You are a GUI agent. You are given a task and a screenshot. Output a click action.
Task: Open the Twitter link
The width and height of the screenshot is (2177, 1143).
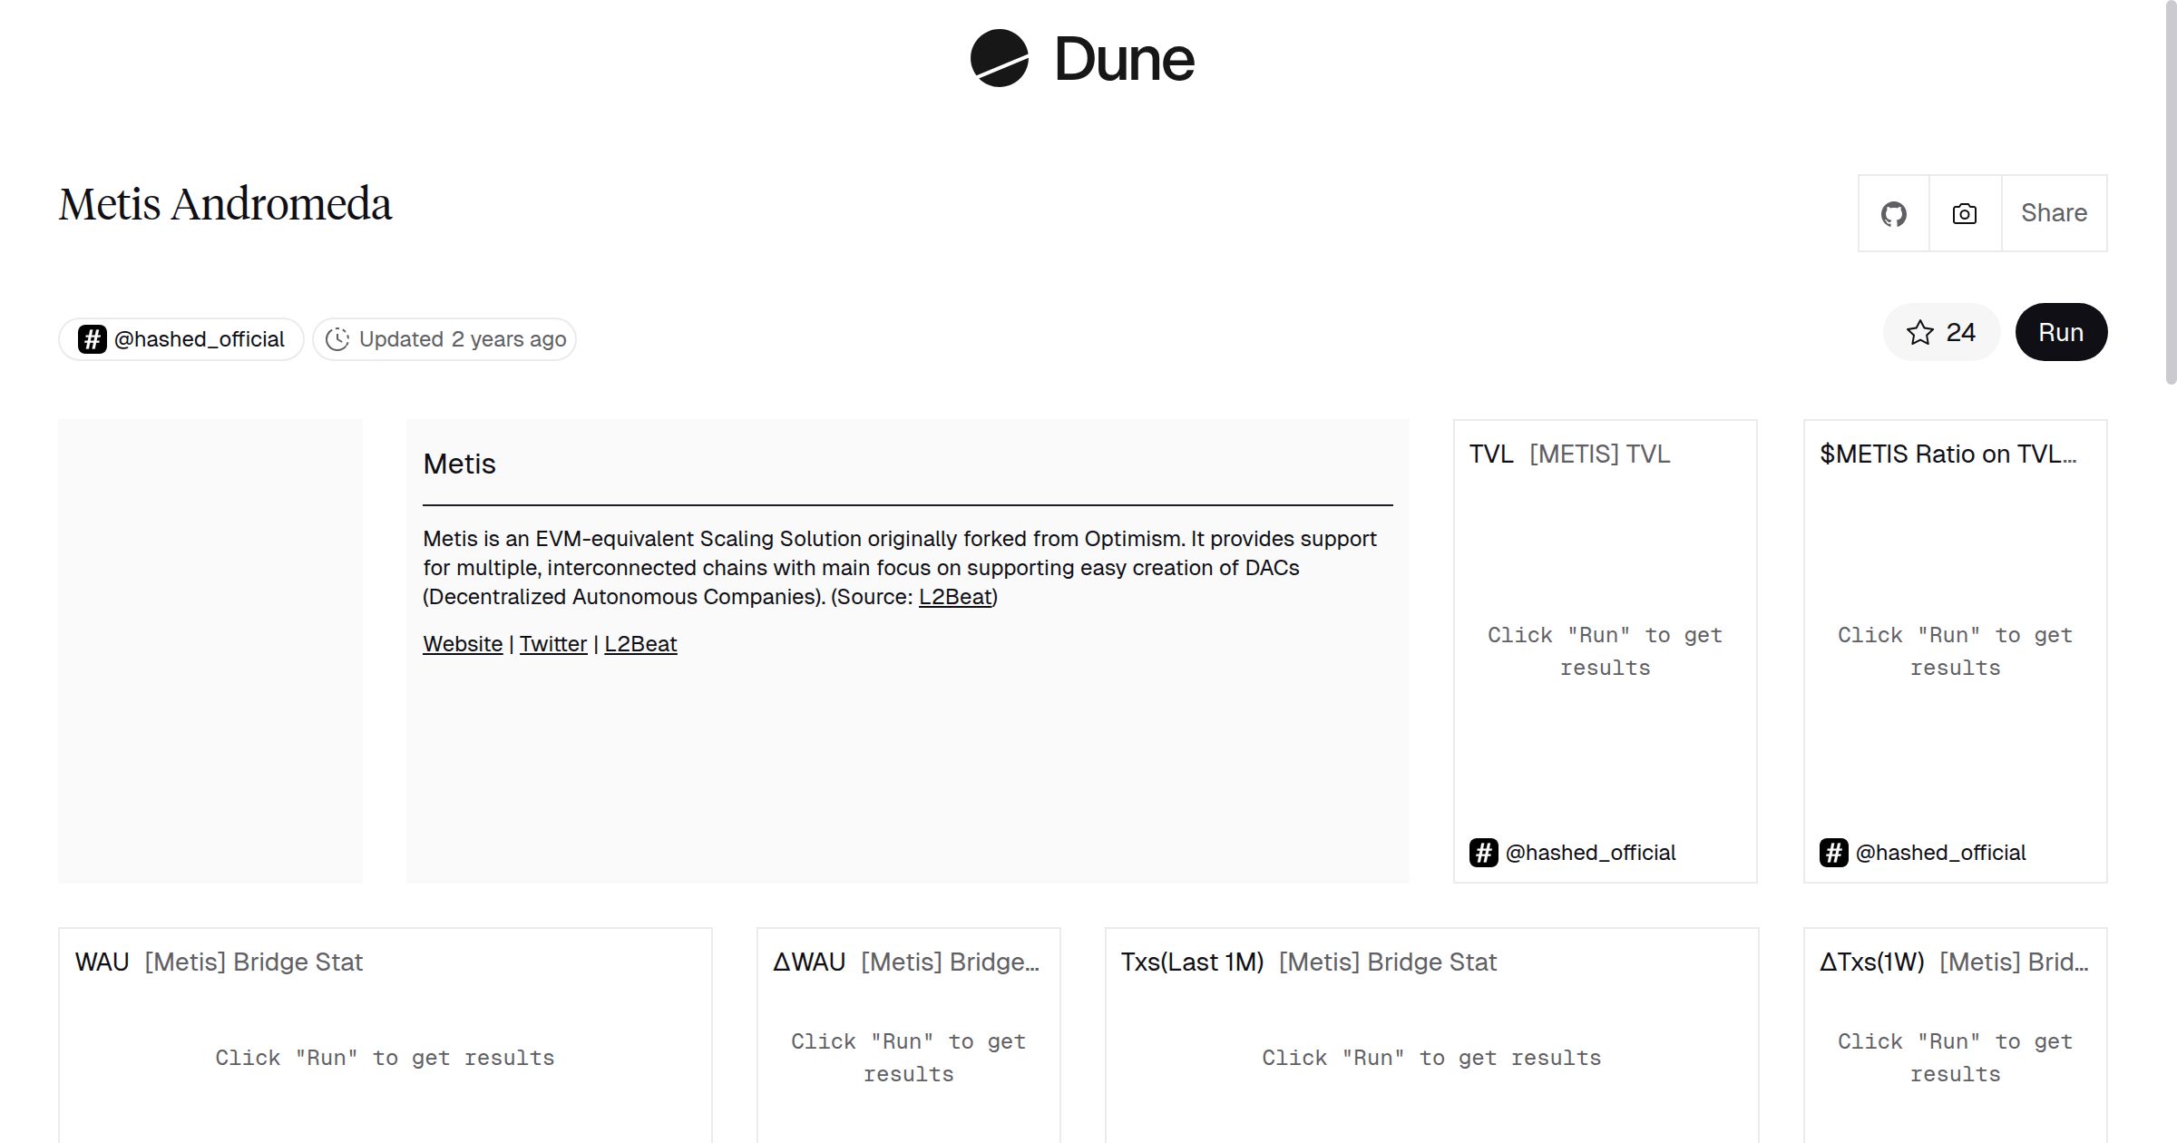coord(553,644)
